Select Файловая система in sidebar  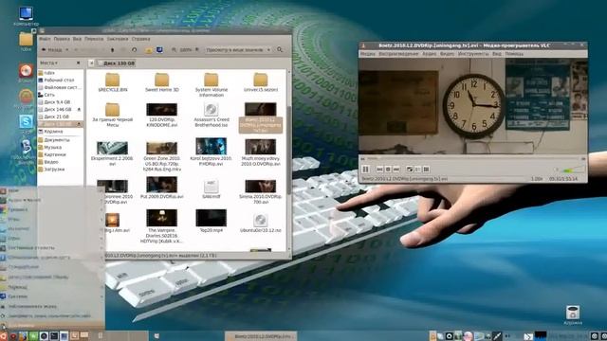pyautogui.click(x=60, y=87)
